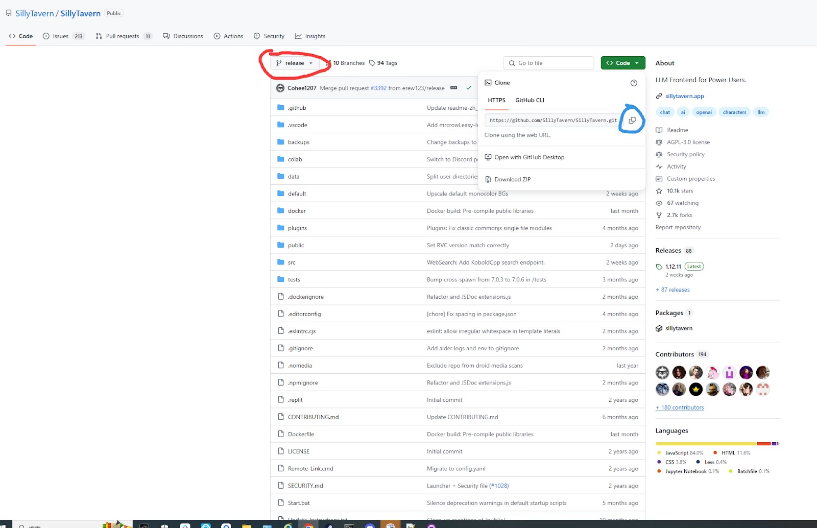Open the Readme link in About

(x=677, y=130)
